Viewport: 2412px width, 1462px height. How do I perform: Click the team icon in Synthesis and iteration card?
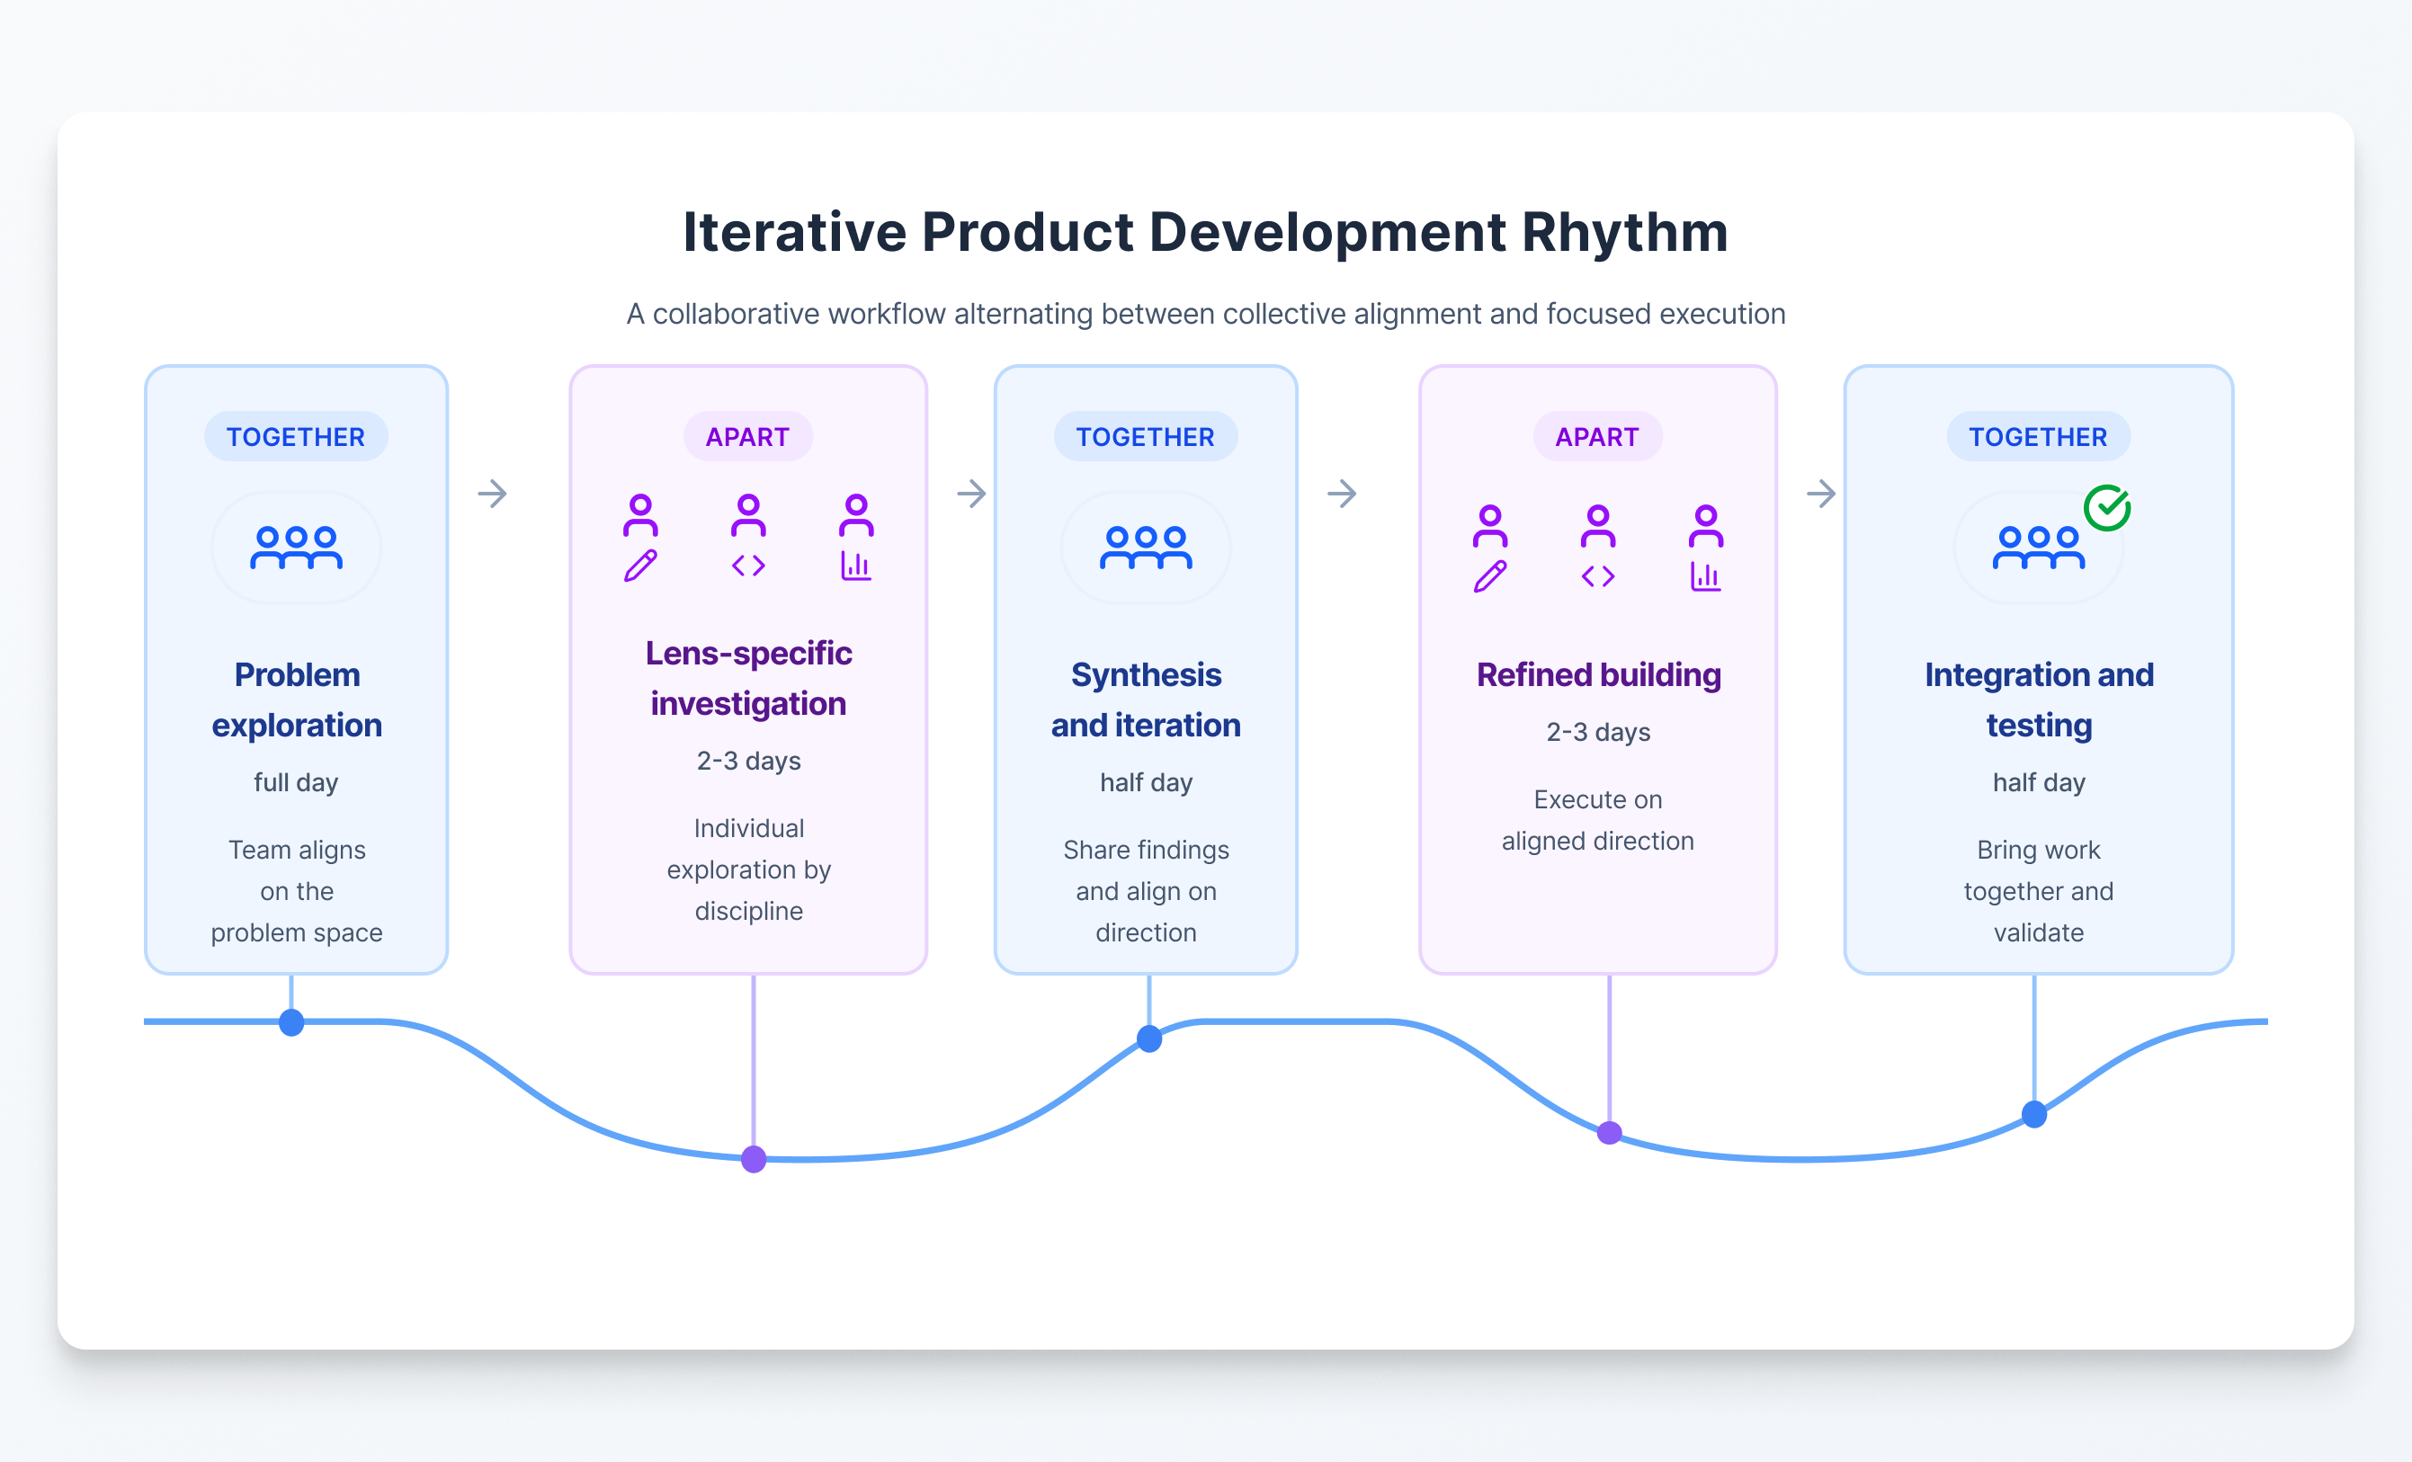click(x=1146, y=548)
